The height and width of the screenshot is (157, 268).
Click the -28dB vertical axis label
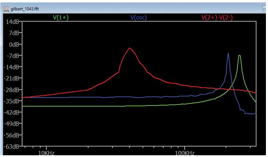coord(11,90)
